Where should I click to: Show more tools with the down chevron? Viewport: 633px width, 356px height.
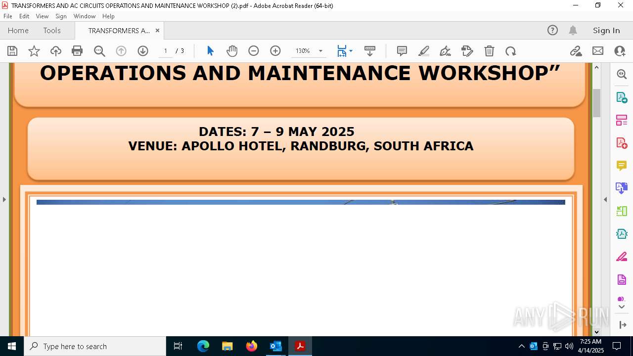click(x=622, y=307)
